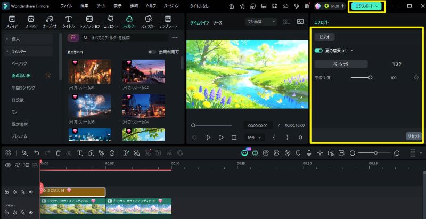Open the エフェクト effects library icon
Viewport: 426px width, 219px height.
(111, 22)
